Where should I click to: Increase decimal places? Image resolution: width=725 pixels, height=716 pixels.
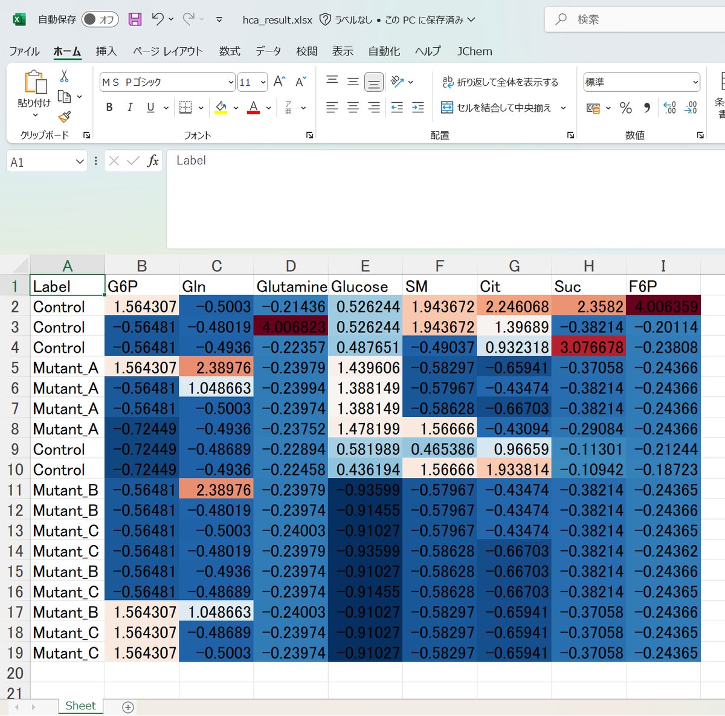click(x=669, y=108)
